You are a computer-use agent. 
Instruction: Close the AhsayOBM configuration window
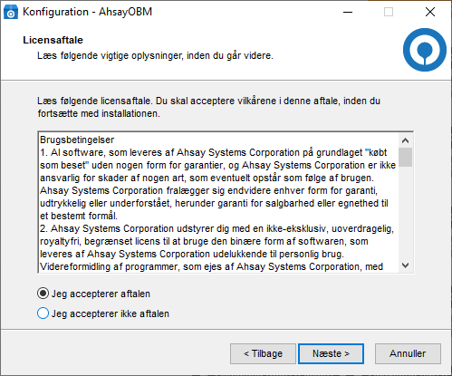[430, 12]
